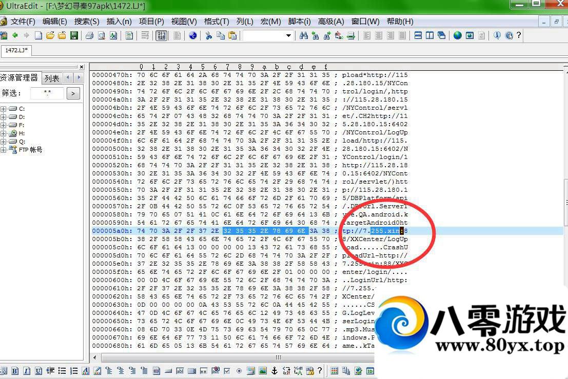This screenshot has height=379, width=568.
Task: Click the '>' filter apply button
Action: click(73, 94)
